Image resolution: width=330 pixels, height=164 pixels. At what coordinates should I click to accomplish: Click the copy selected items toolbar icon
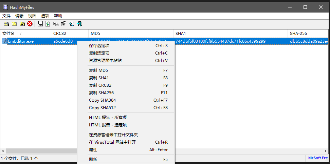point(56,24)
